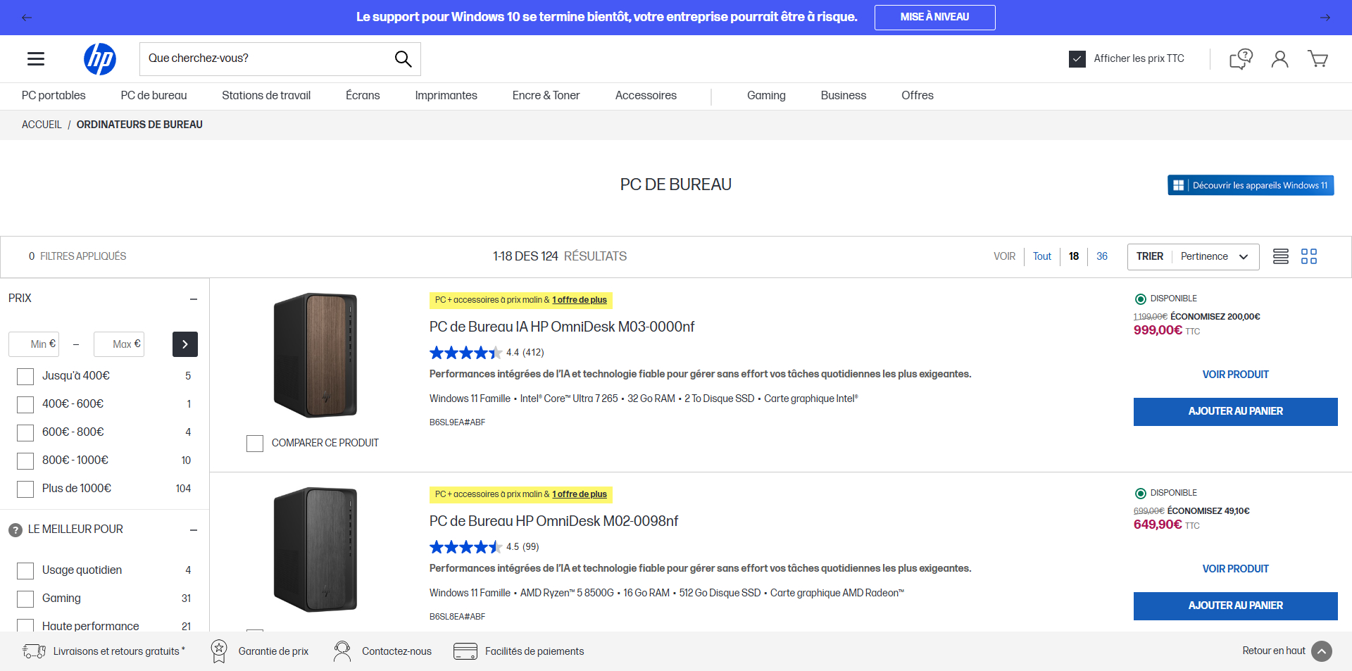The width and height of the screenshot is (1352, 671).
Task: Enable the Gaming filter checkbox
Action: pyautogui.click(x=25, y=598)
